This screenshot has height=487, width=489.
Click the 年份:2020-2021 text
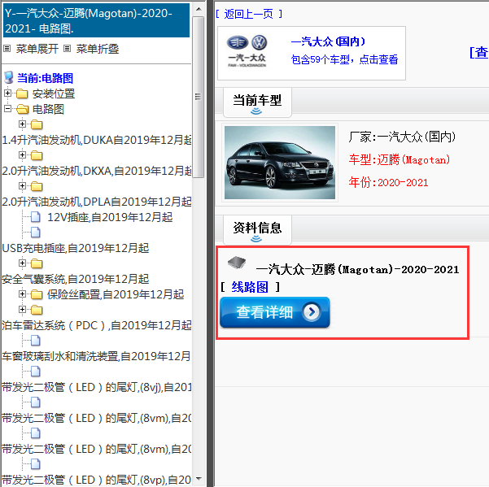pos(388,182)
